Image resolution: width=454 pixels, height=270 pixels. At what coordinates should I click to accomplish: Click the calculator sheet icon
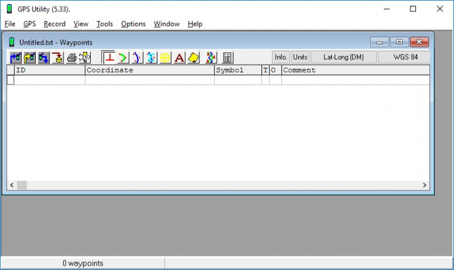tap(227, 57)
